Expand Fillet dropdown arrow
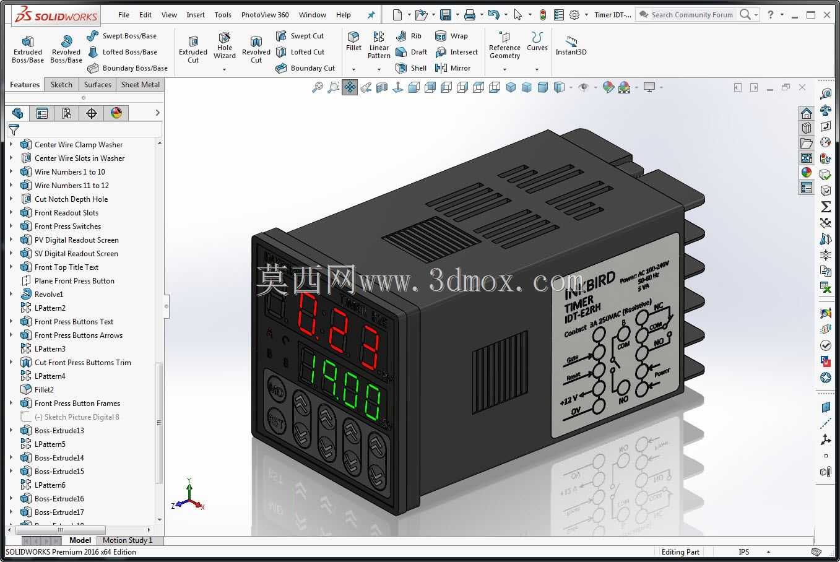The image size is (840, 562). click(353, 69)
